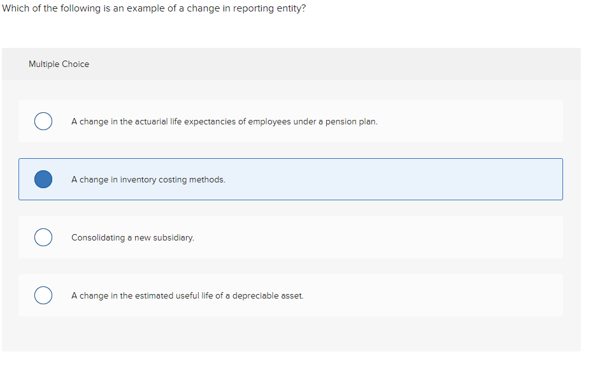The height and width of the screenshot is (391, 593).
Task: Choose the 'Consolidating a new subsidiary' answer
Action: point(132,237)
